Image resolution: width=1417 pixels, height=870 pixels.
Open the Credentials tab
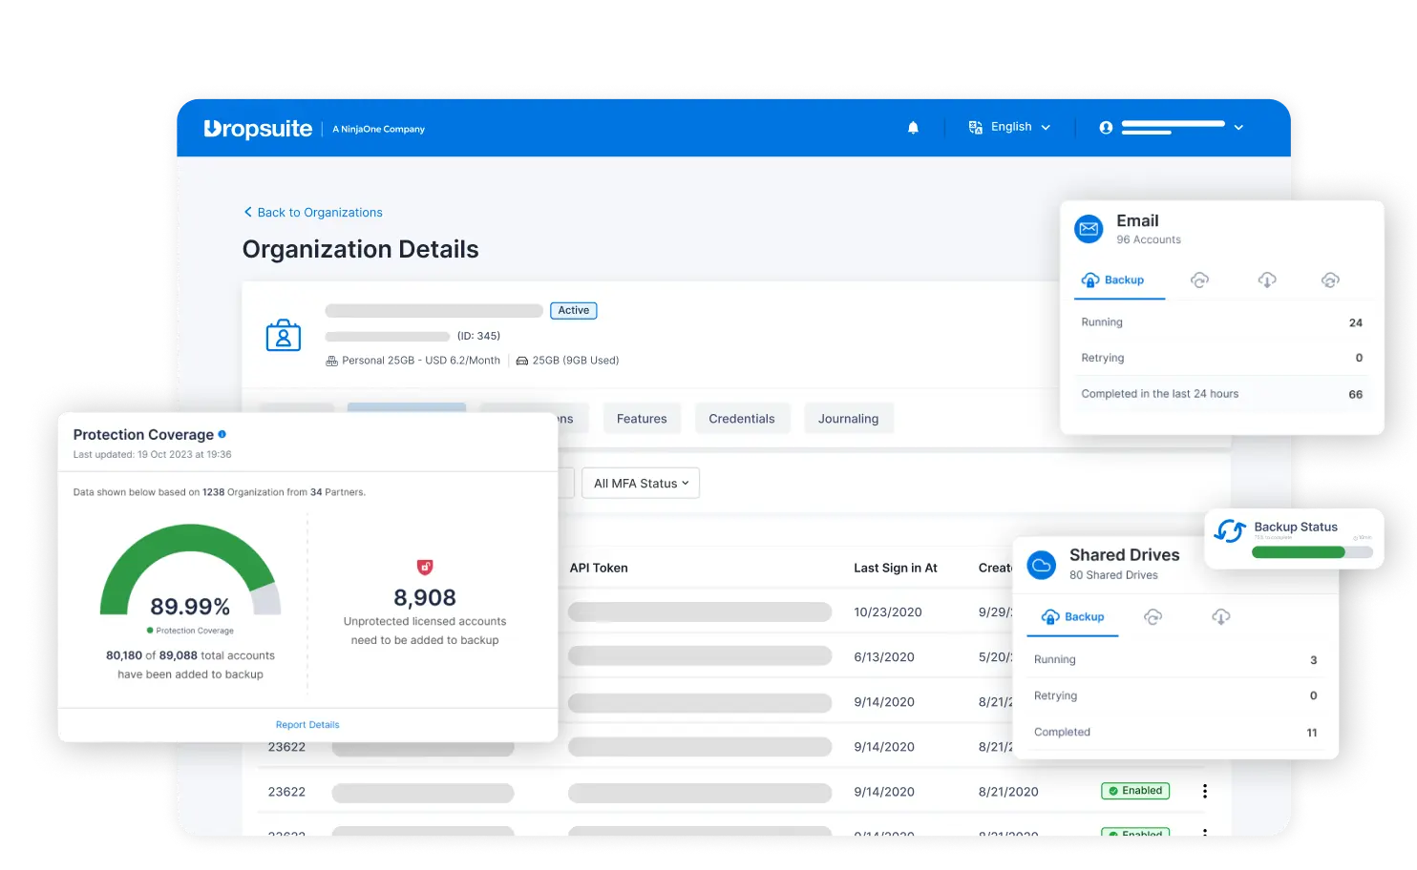[x=742, y=419]
